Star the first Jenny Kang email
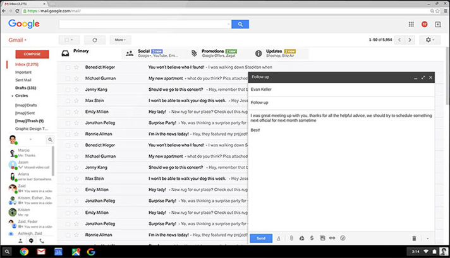The image size is (450, 258). point(76,90)
